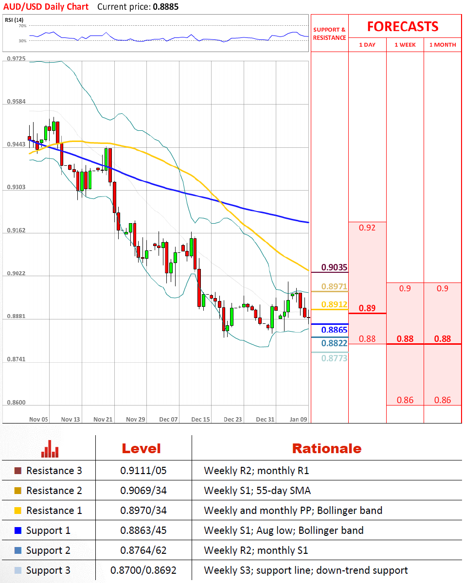Image resolution: width=463 pixels, height=583 pixels.
Task: Click the 0.86 value in 1 month column
Action: [443, 400]
